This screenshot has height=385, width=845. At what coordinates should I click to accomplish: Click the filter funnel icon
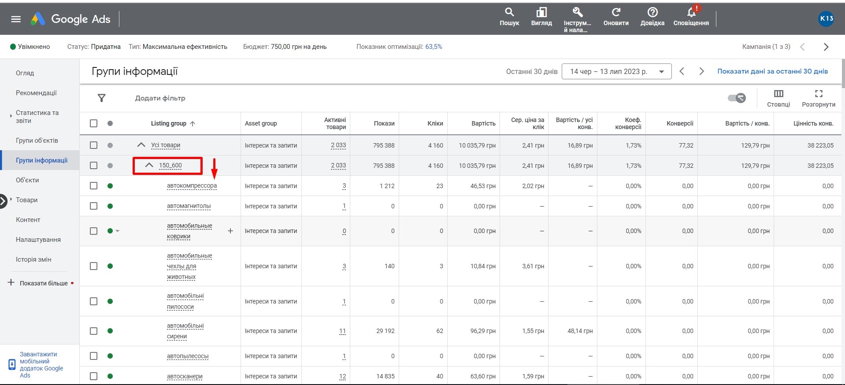102,98
